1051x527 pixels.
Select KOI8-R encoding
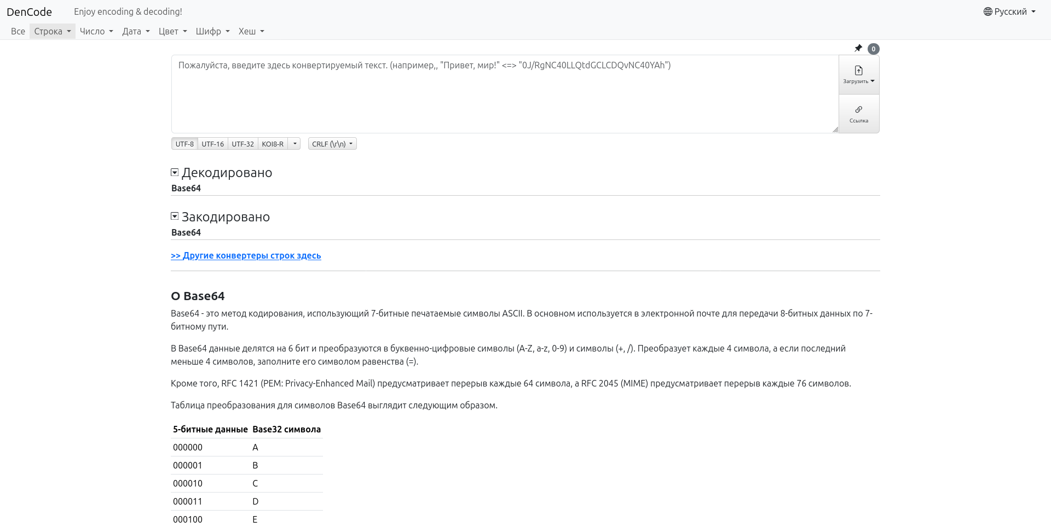(273, 143)
